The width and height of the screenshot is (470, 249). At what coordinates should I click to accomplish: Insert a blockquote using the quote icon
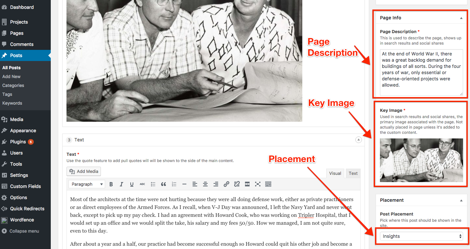point(163,184)
